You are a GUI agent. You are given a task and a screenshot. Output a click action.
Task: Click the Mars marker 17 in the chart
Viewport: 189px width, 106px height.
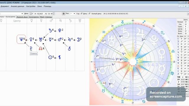pyautogui.click(x=125, y=88)
